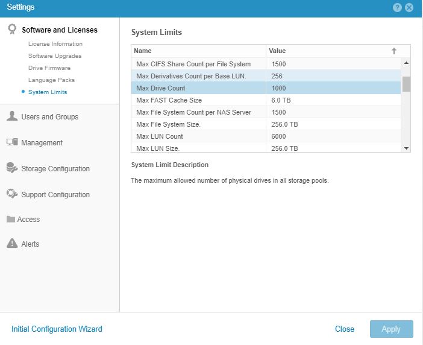Click the Support Configuration gear icon
The image size is (423, 345).
click(x=11, y=194)
